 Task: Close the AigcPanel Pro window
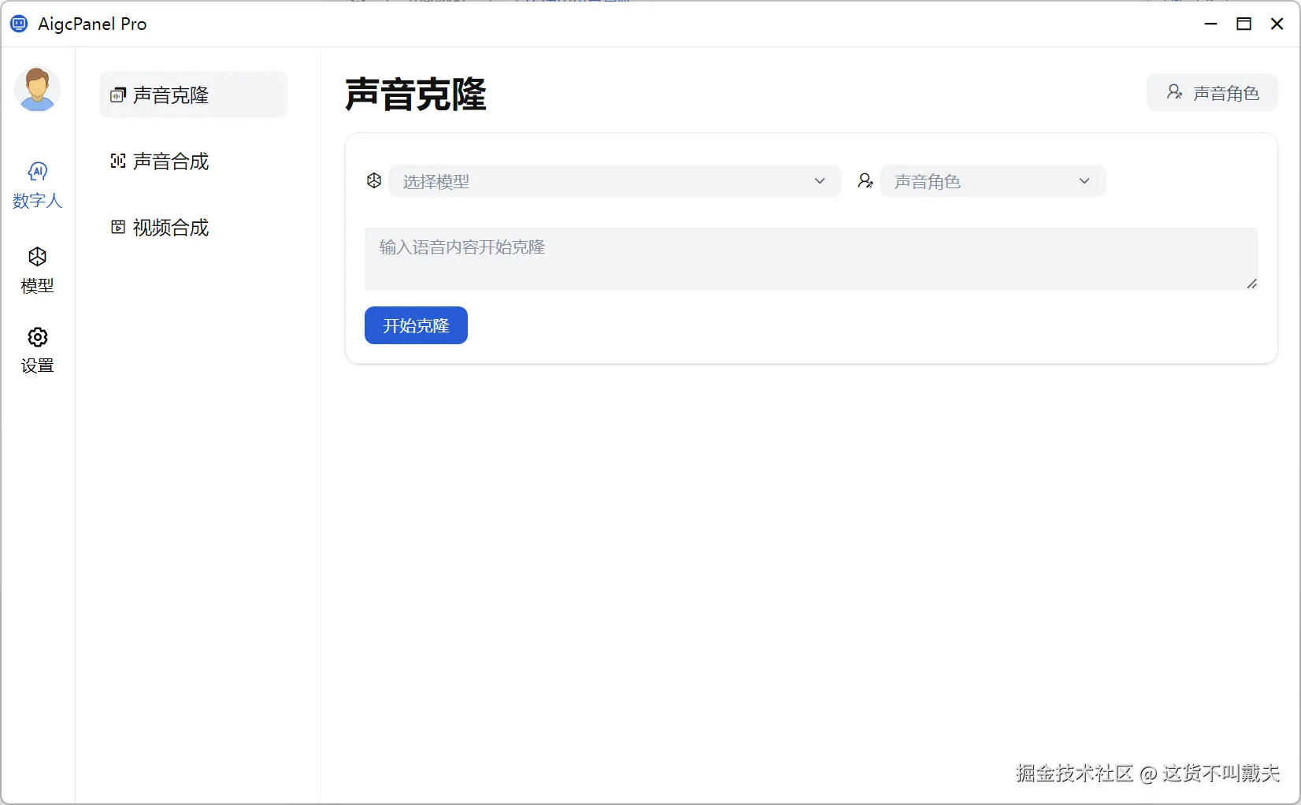[1277, 24]
